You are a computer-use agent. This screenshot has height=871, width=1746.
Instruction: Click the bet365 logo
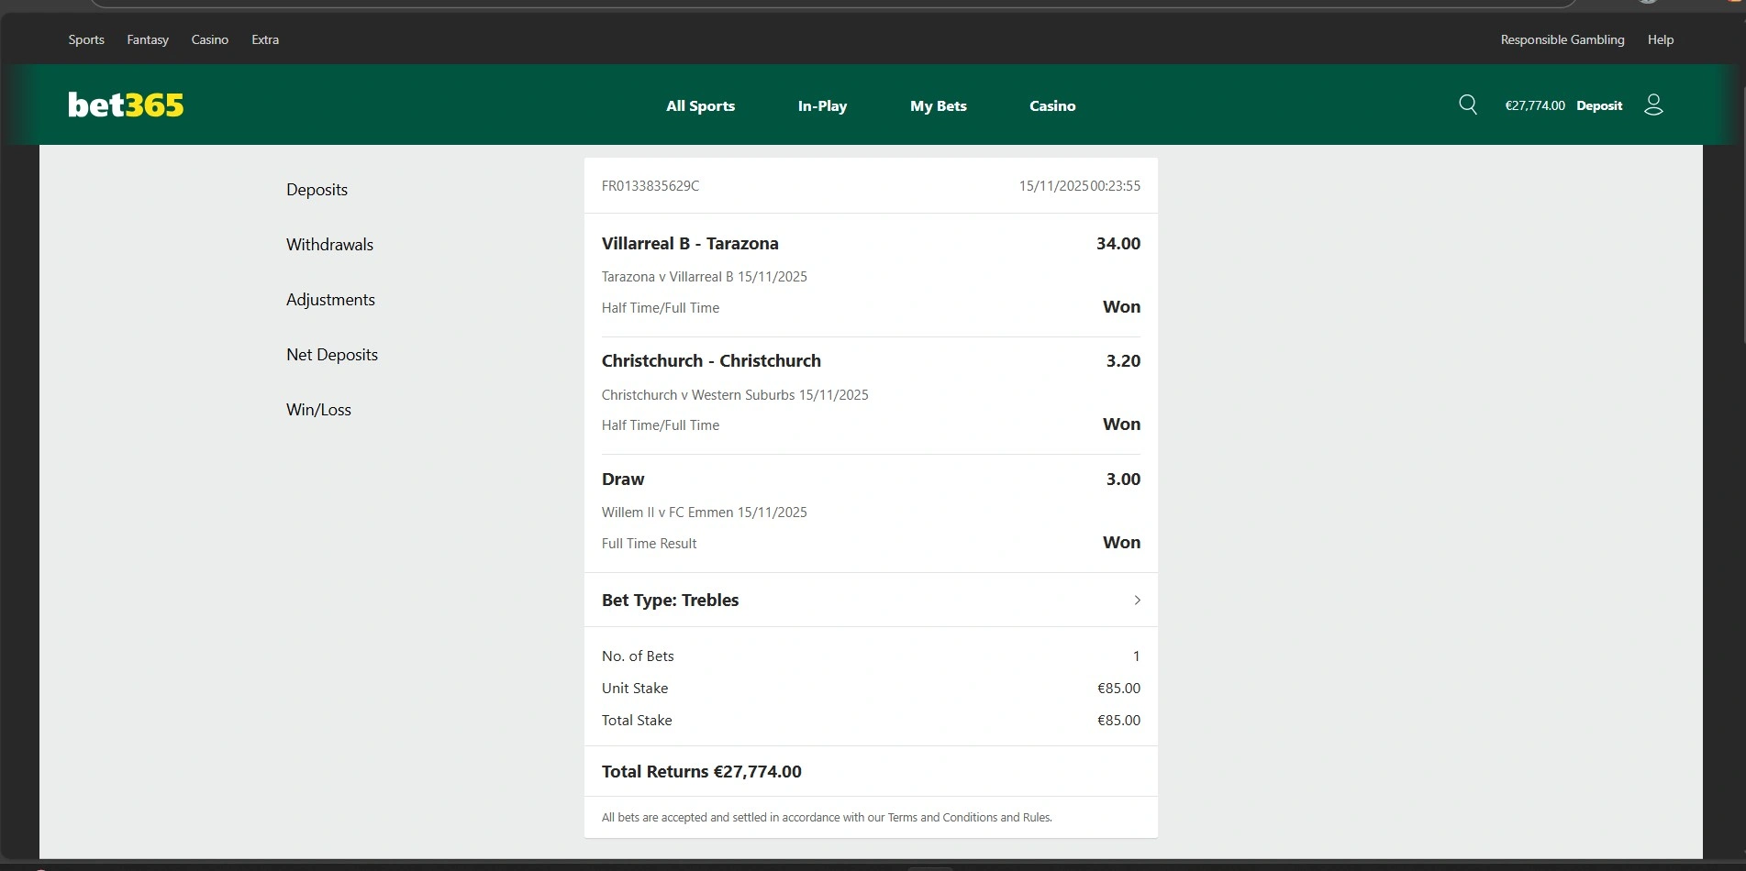(x=126, y=105)
